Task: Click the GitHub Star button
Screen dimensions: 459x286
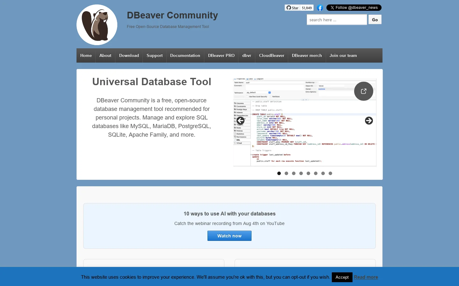Action: tap(292, 8)
